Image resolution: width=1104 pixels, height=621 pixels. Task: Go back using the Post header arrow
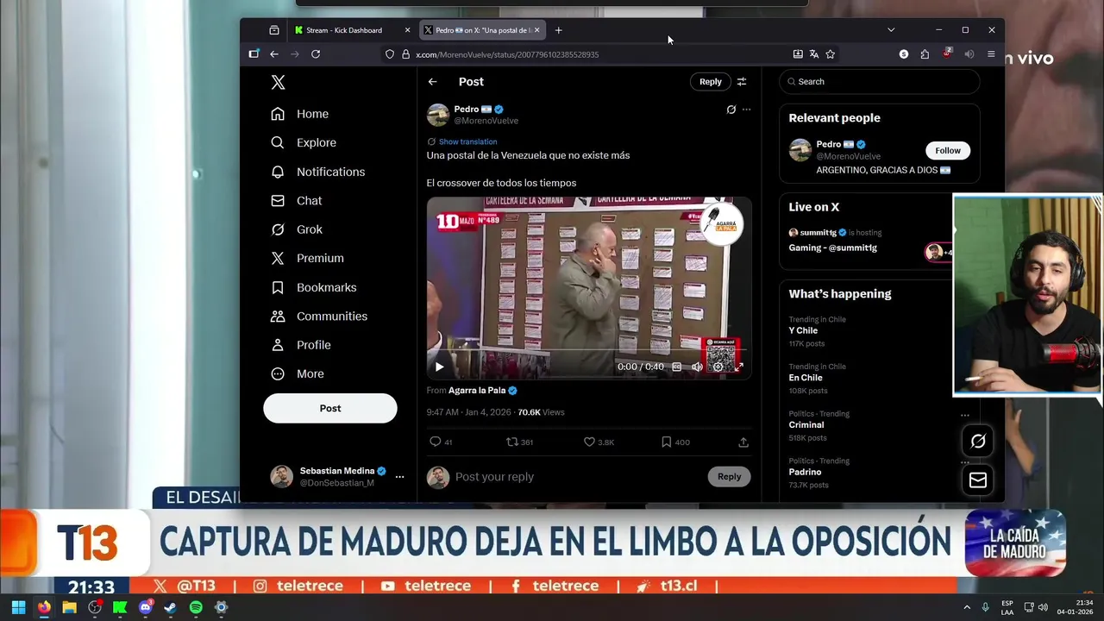[x=432, y=82]
